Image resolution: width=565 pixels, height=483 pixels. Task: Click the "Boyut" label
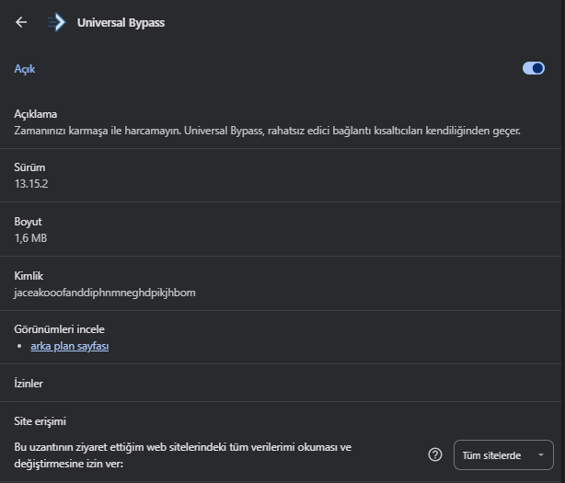pyautogui.click(x=29, y=222)
